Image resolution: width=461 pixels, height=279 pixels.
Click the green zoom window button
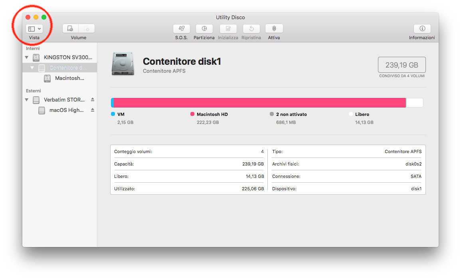point(44,17)
